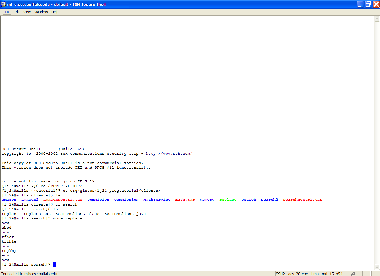380x276 pixels.
Task: Click the http://www.ssh.com/ URL in terminal
Action: click(169, 154)
